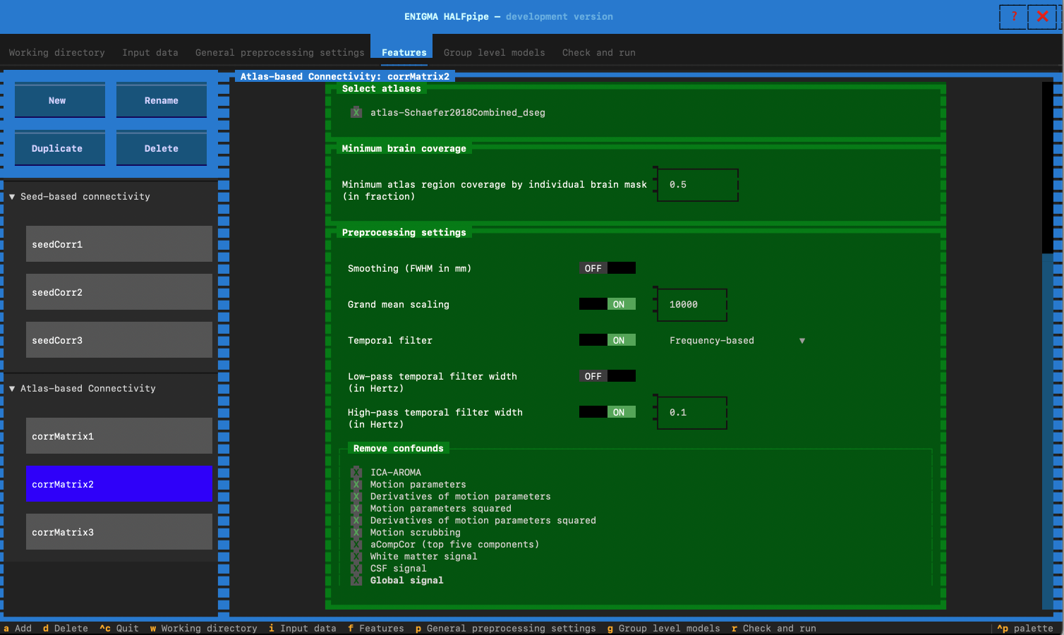This screenshot has height=635, width=1064.
Task: Select the corrMatrix3 feature
Action: pyautogui.click(x=119, y=532)
